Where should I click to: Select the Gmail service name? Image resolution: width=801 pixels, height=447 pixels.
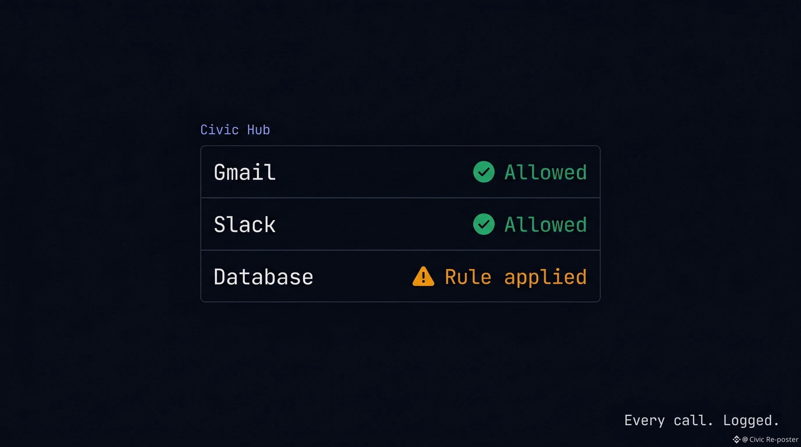(x=245, y=172)
